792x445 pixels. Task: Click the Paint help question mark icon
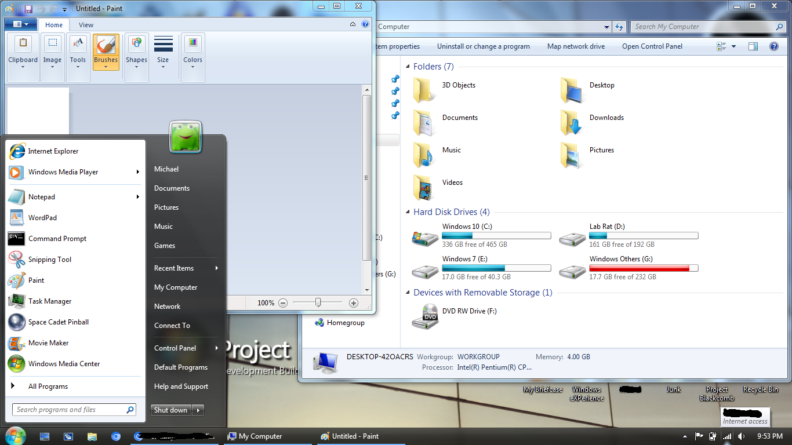click(365, 24)
